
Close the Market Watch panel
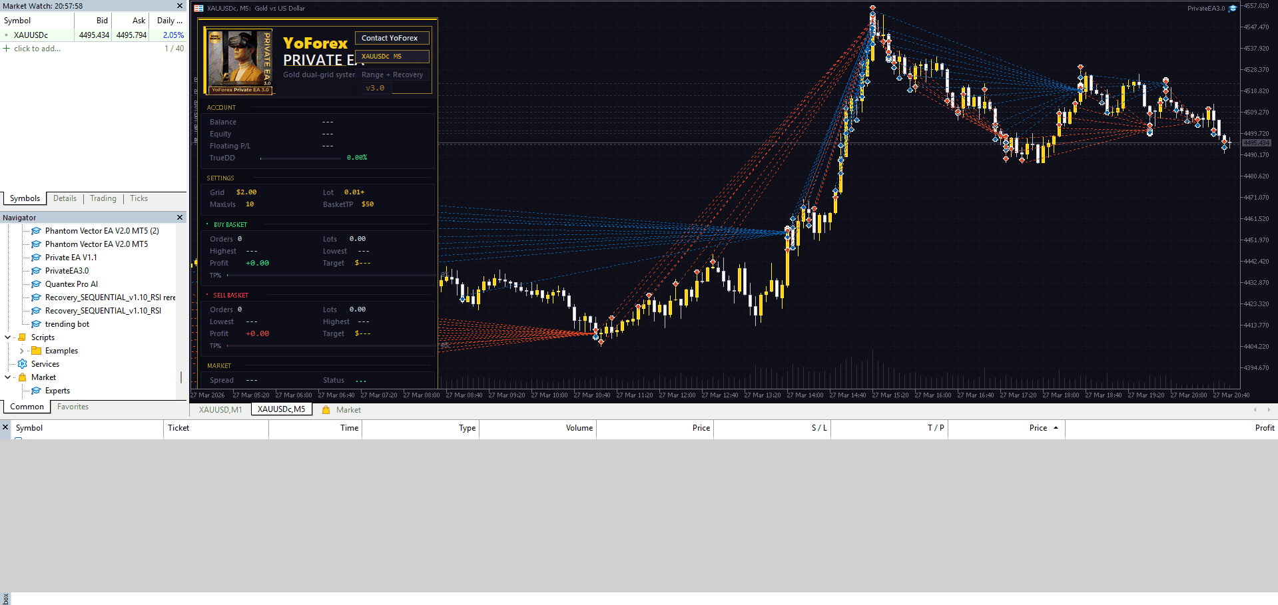pos(180,6)
